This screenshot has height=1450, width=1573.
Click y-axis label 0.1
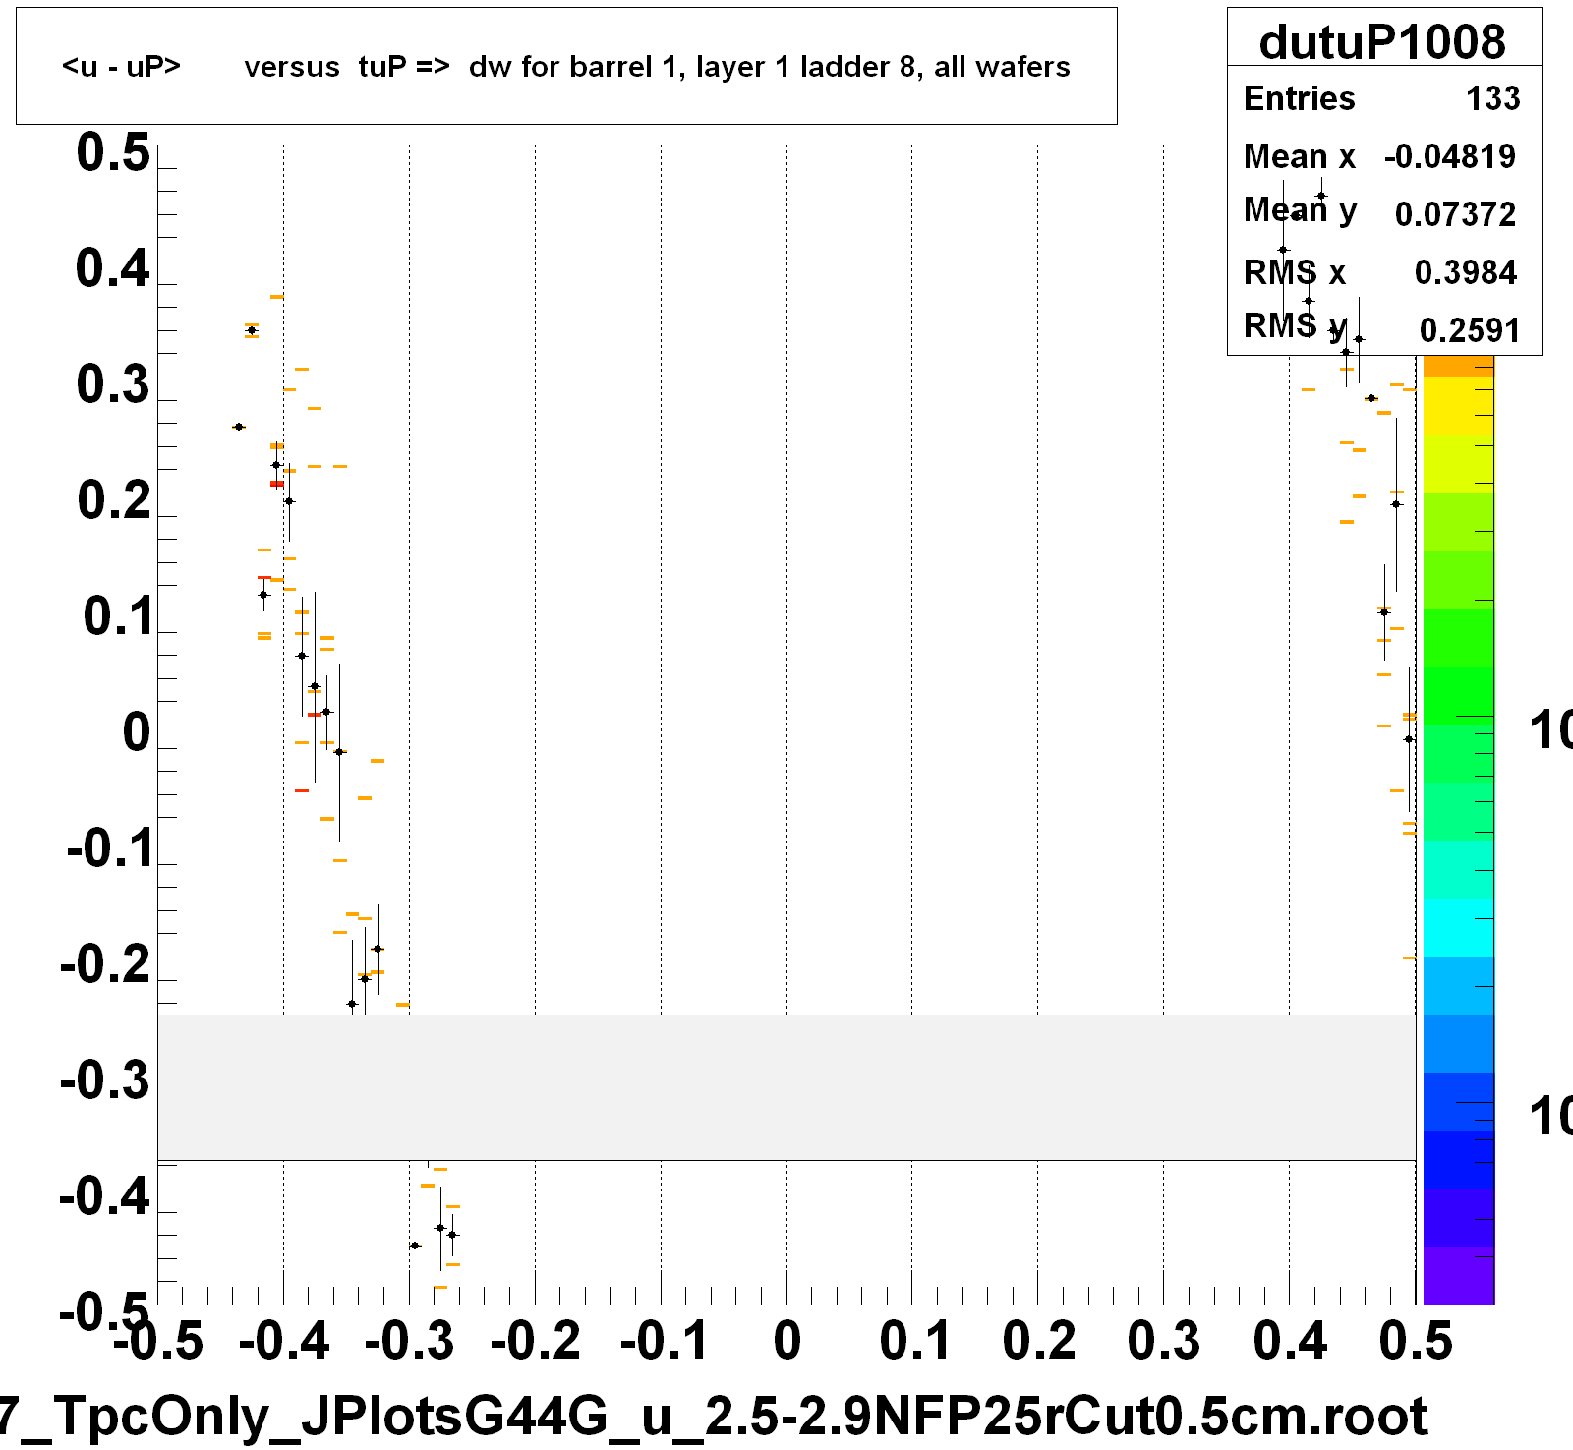116,615
